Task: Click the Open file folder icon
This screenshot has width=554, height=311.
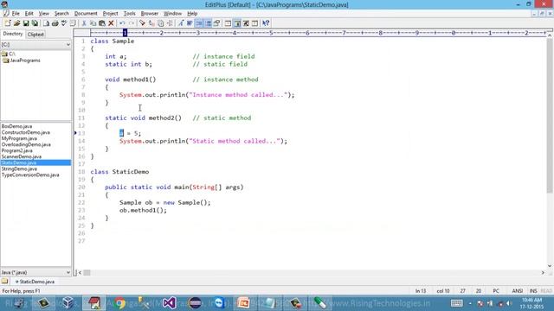Action: point(16,23)
